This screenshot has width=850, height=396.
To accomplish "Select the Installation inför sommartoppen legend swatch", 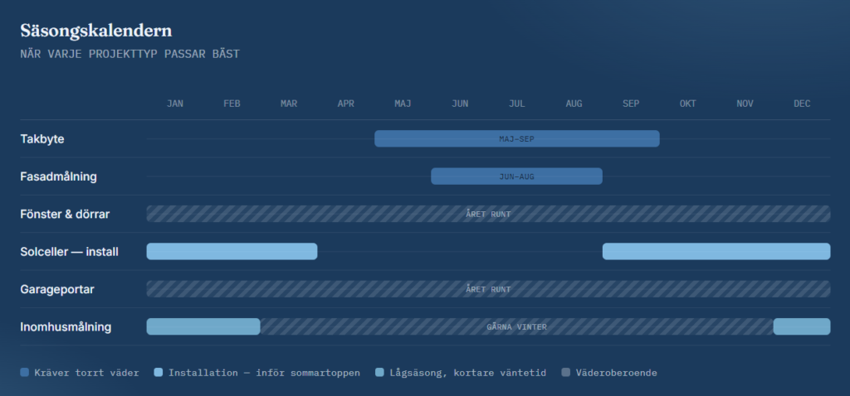I will (159, 372).
